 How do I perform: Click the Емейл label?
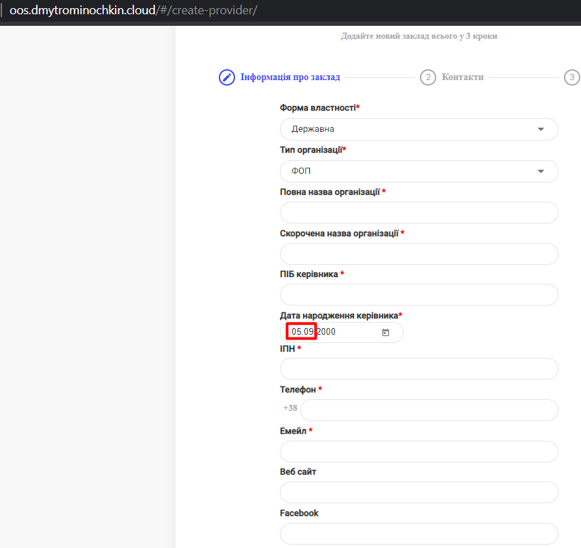[x=296, y=431]
